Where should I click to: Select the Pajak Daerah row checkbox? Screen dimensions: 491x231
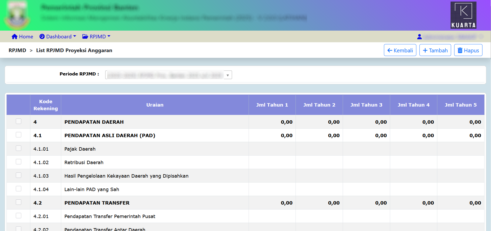click(x=18, y=148)
